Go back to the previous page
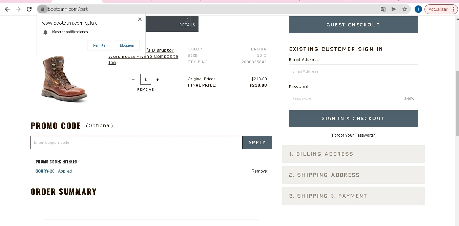Screen dimensions: 459x226 (x=7, y=9)
